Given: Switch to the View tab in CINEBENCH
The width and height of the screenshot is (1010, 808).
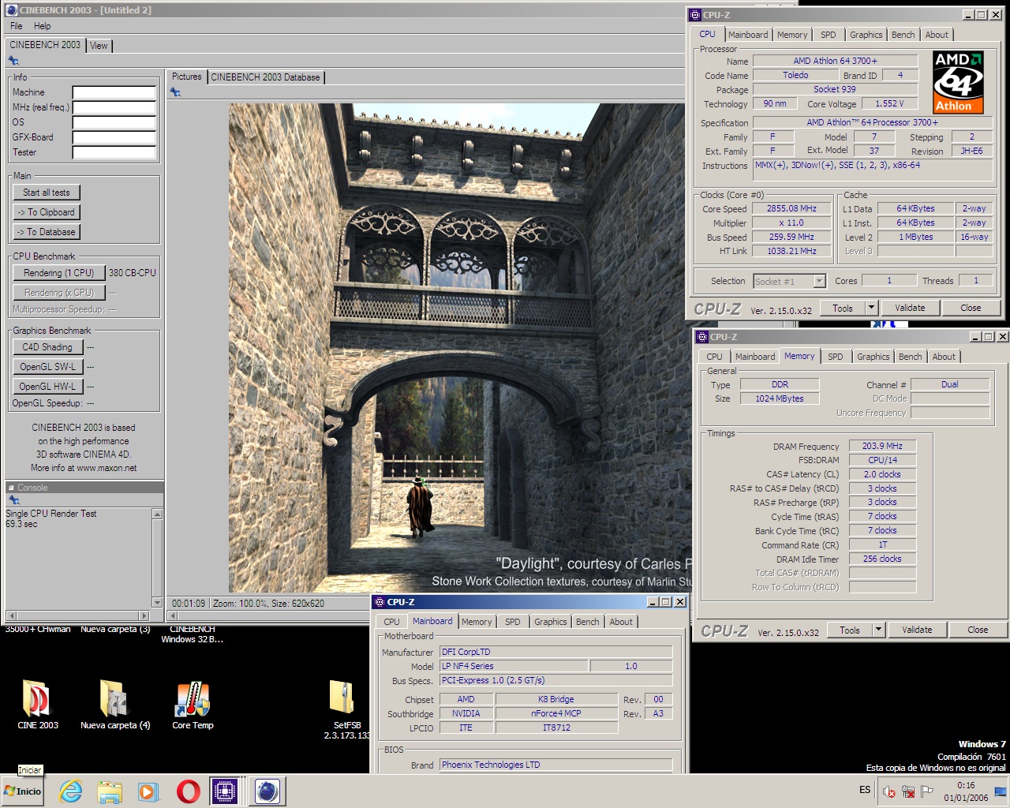Looking at the screenshot, I should point(99,46).
